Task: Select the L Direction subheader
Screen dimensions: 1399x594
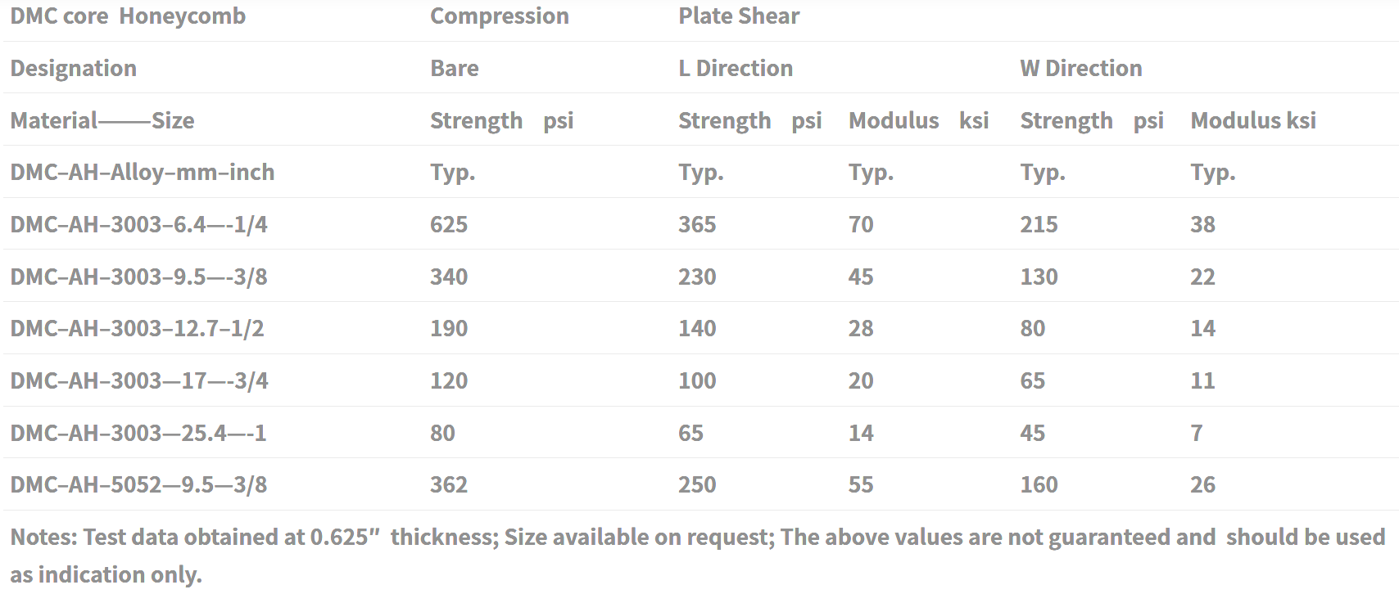Action: tap(736, 68)
